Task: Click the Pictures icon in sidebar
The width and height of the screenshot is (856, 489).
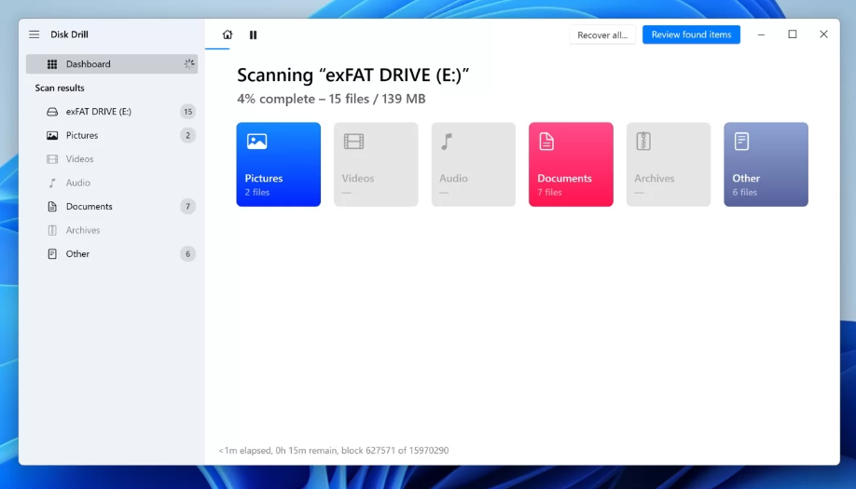Action: tap(52, 135)
